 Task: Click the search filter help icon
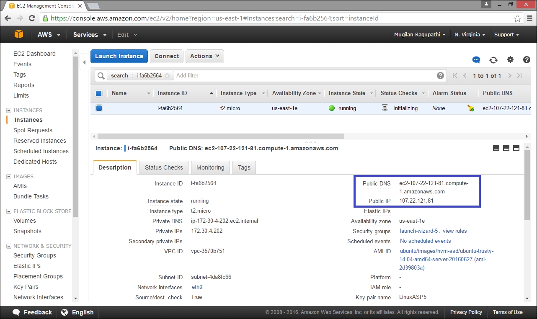pos(440,75)
